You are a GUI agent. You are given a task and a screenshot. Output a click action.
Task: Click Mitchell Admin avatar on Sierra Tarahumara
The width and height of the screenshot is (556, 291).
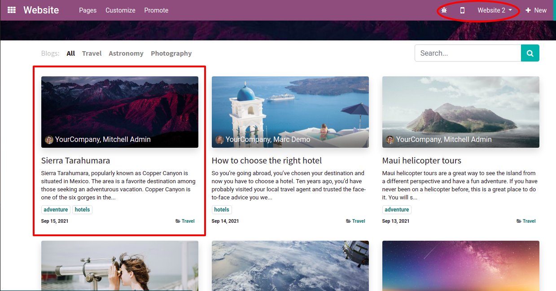(x=49, y=140)
